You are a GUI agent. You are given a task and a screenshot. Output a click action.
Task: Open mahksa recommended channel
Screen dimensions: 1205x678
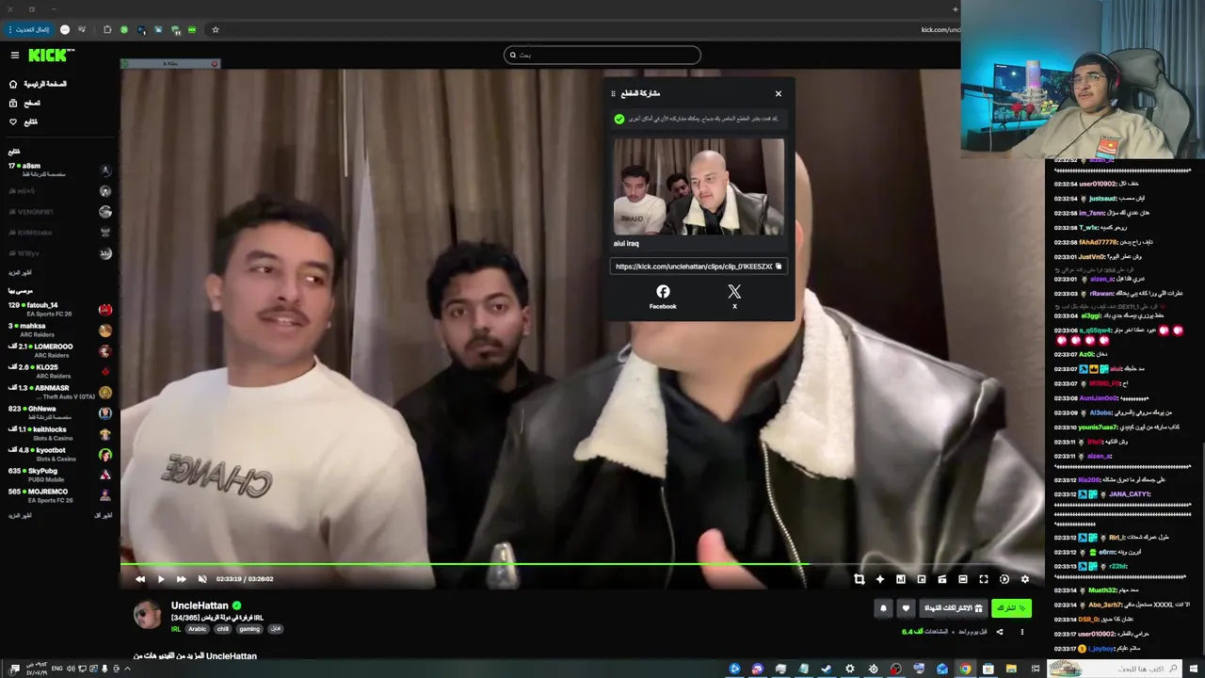[x=60, y=330]
